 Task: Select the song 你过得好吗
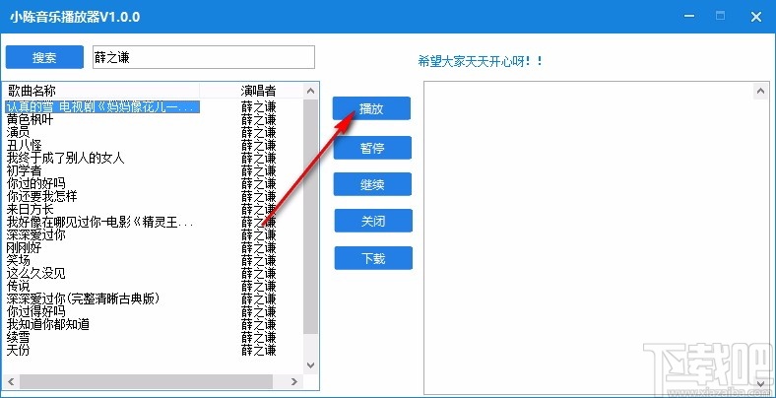[x=35, y=312]
